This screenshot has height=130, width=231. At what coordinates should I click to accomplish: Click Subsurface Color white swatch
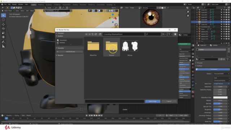click(x=220, y=97)
